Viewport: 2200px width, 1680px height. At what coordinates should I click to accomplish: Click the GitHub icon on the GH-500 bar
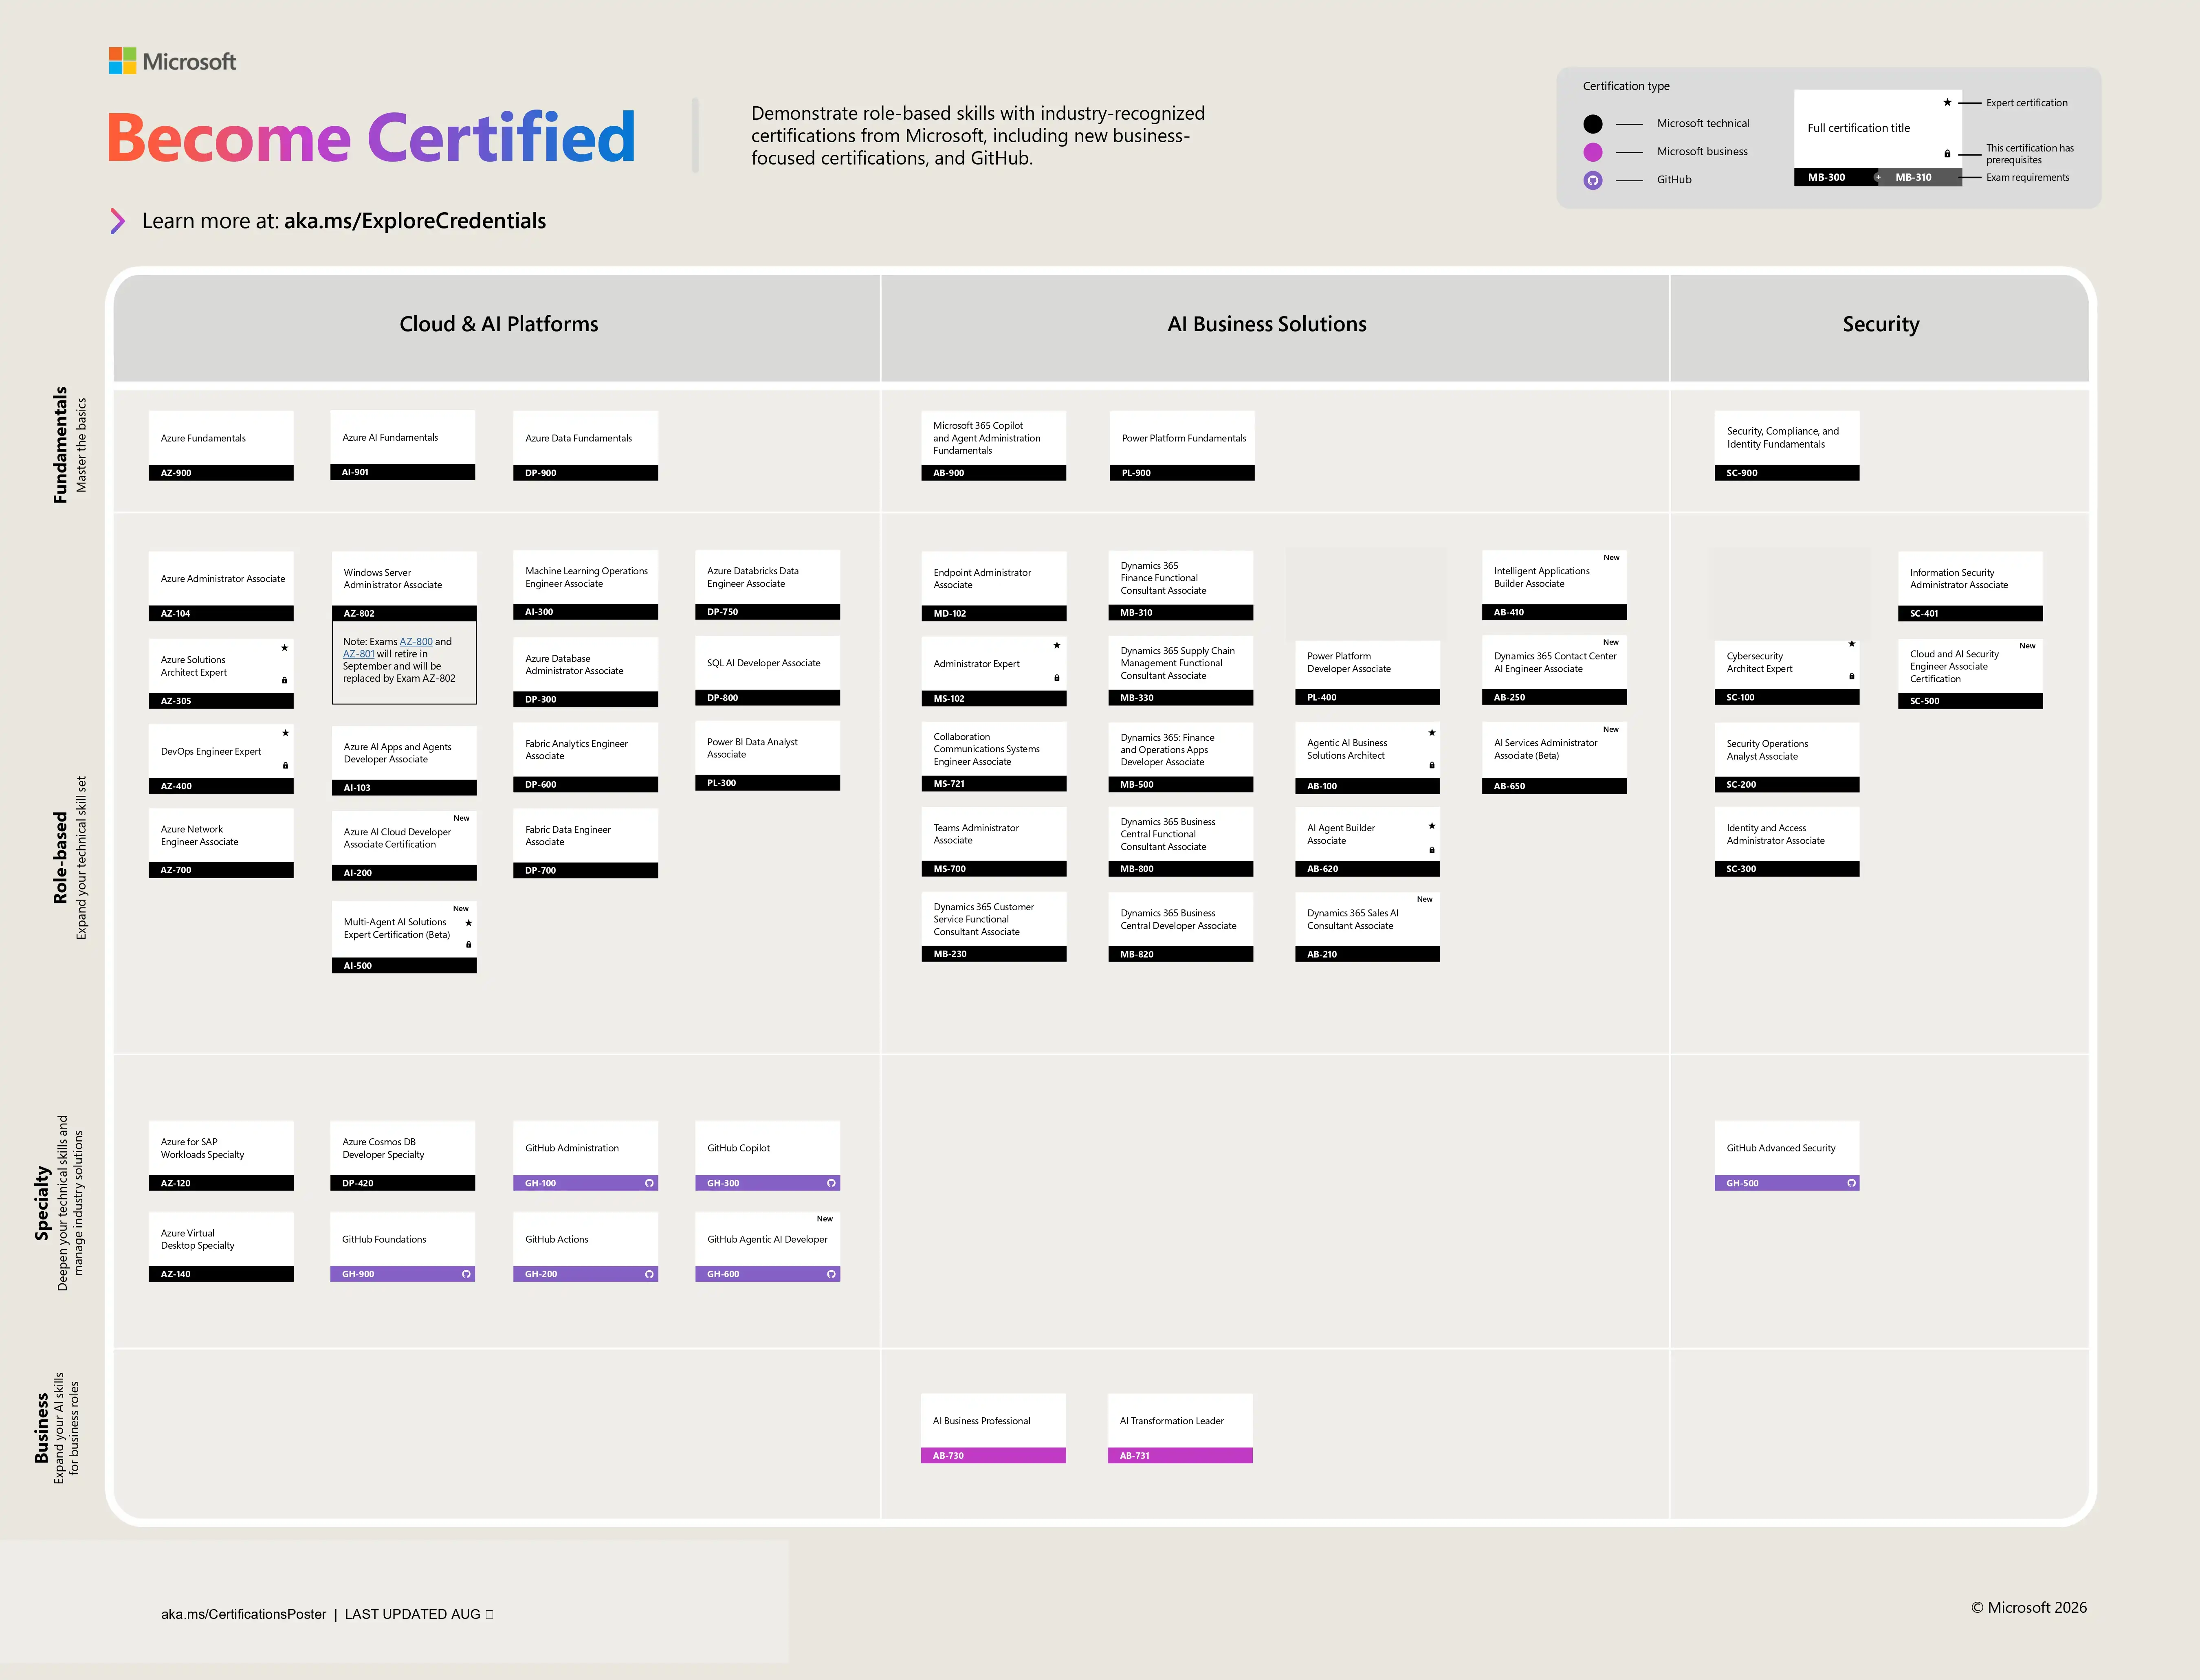(1852, 1183)
